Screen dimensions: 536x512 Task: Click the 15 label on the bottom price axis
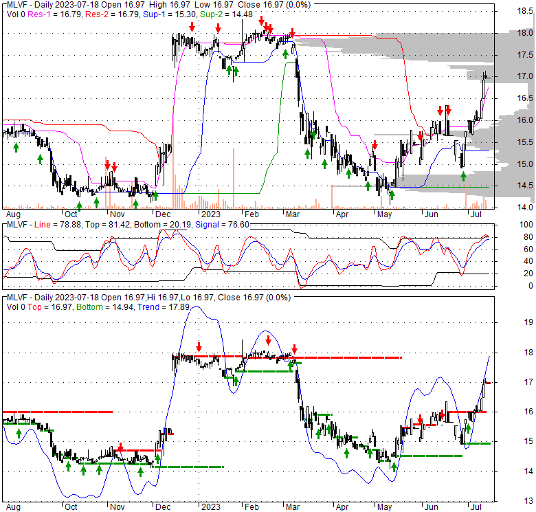tap(528, 441)
